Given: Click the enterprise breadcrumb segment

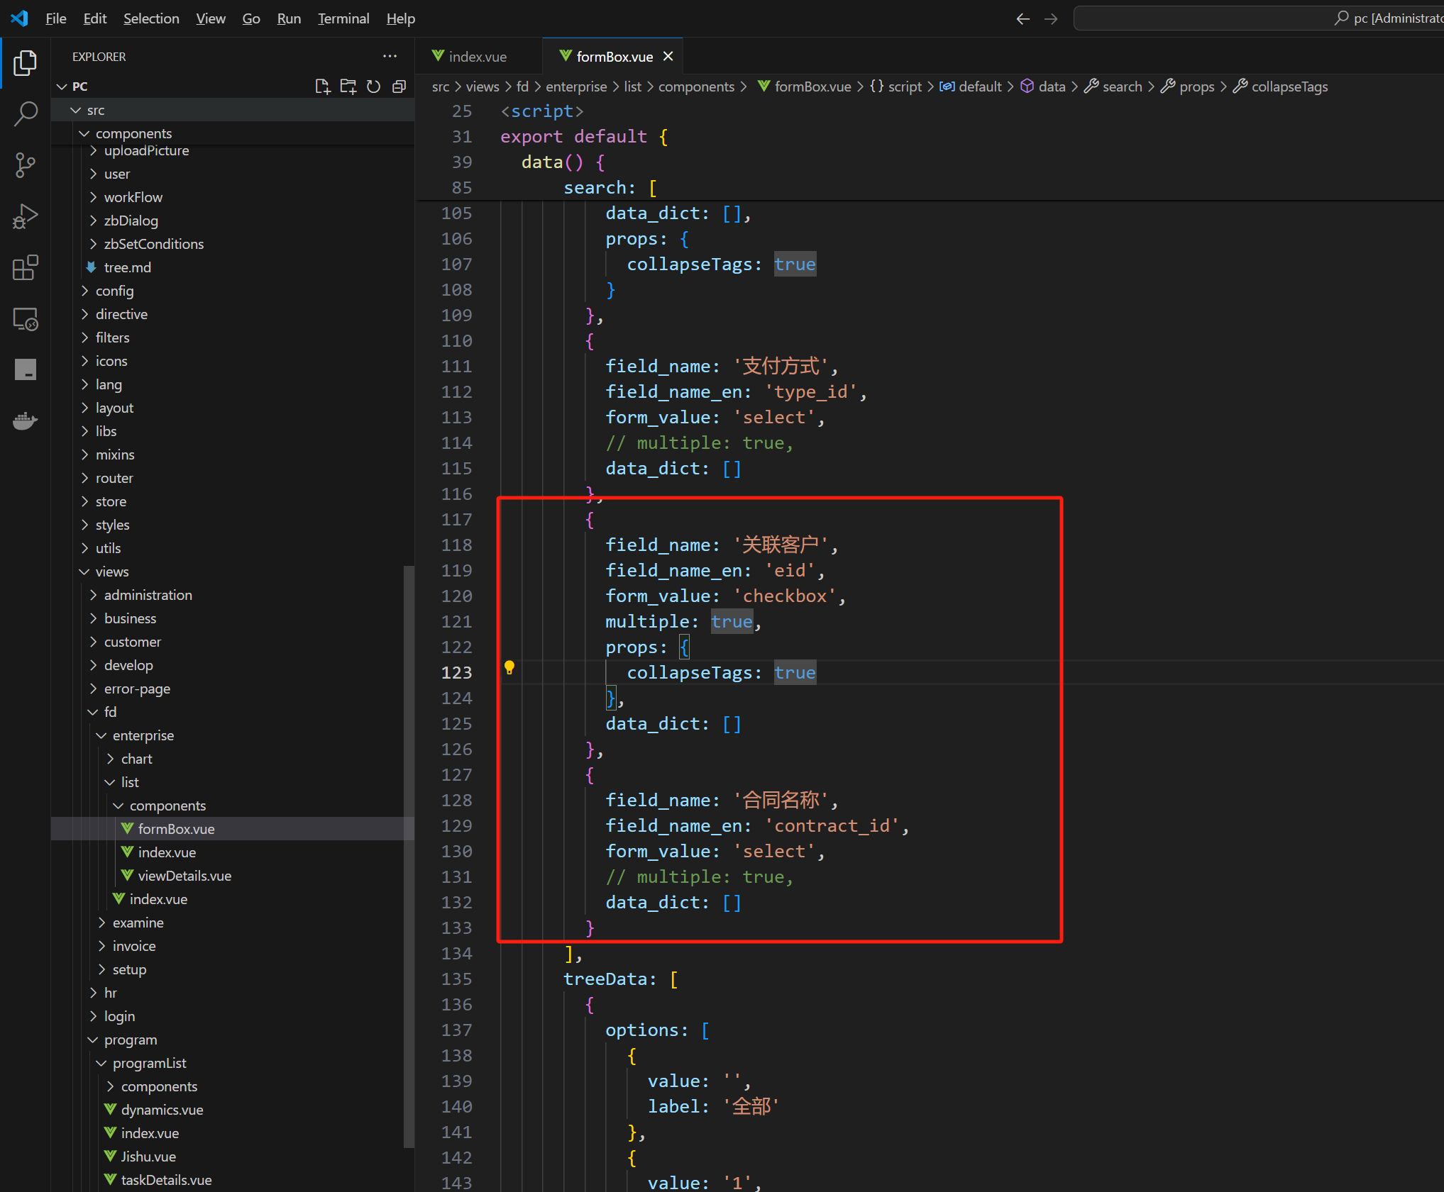Looking at the screenshot, I should click(576, 87).
